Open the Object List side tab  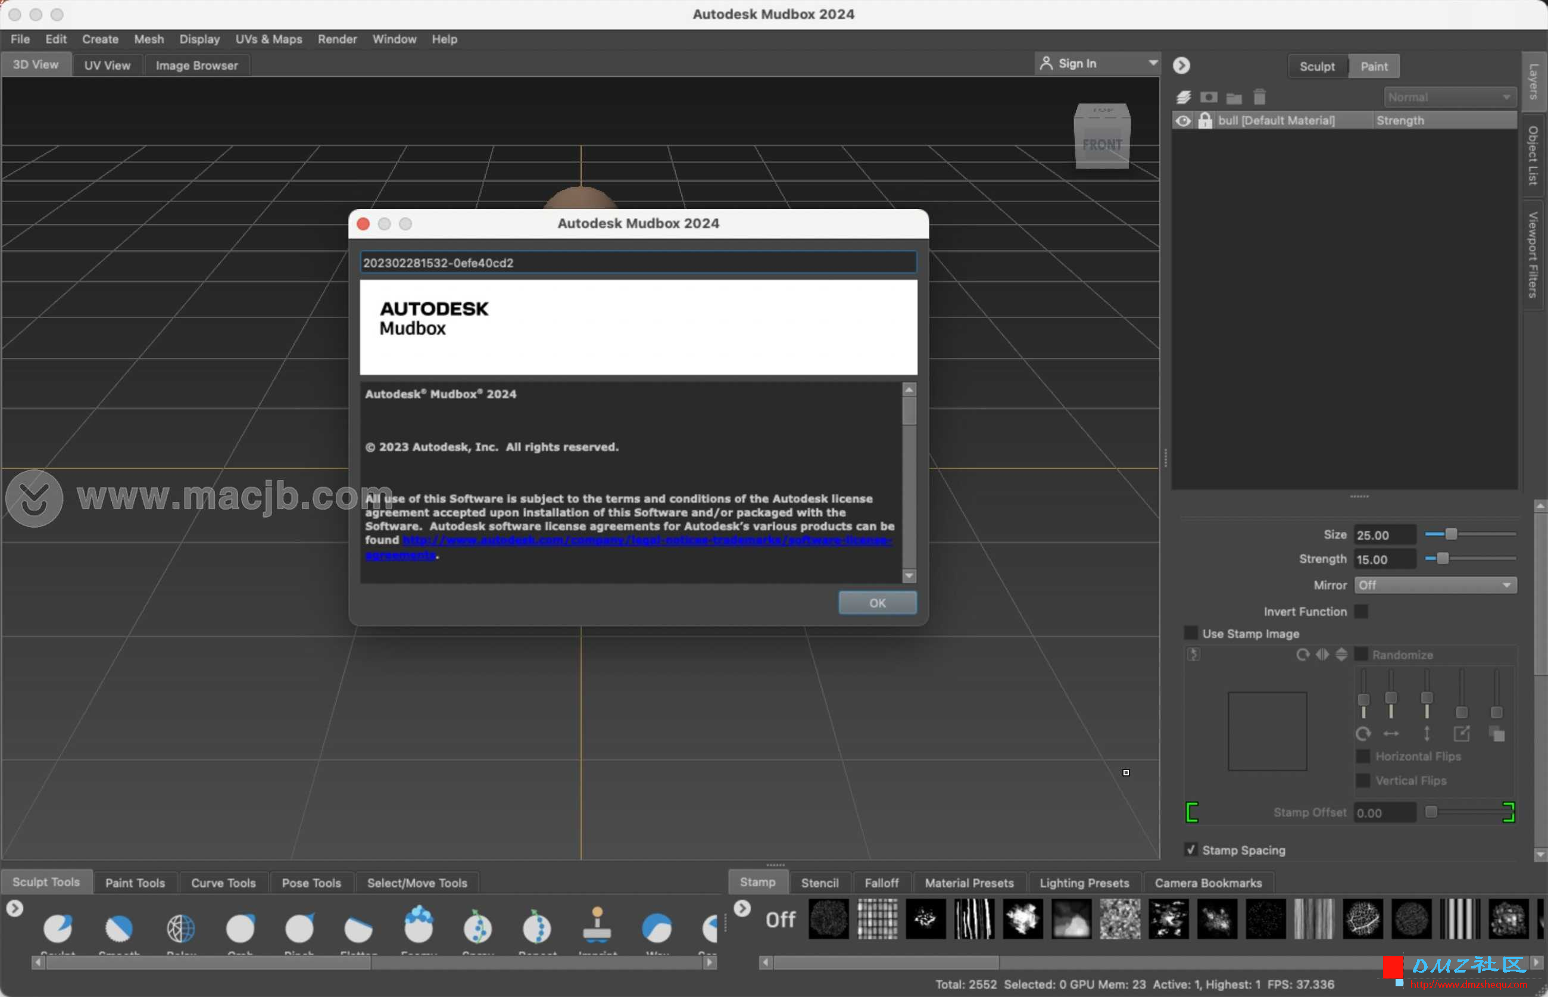[1533, 155]
